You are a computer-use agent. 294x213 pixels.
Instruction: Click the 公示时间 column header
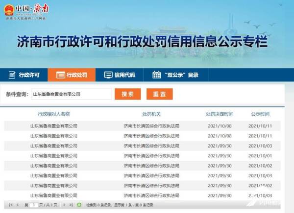pos(260,114)
